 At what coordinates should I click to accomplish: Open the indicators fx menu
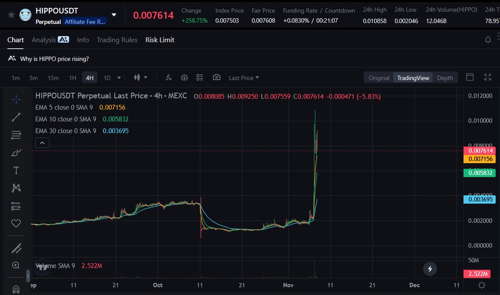pos(169,77)
